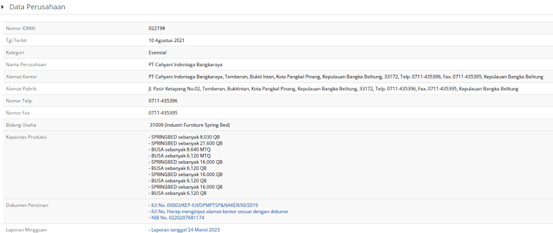This screenshot has width=553, height=233.
Task: Click the Dokumen Perizinan label
Action: [x=27, y=205]
